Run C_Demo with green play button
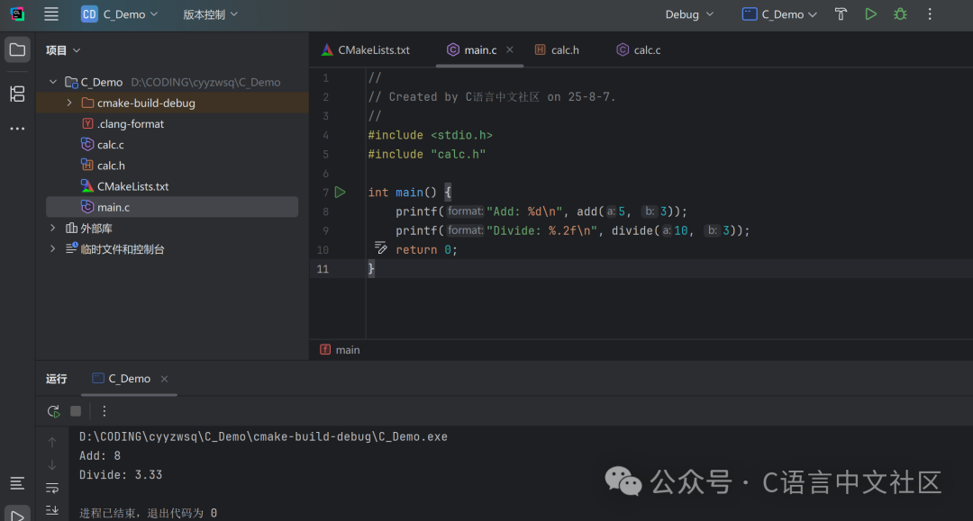 pos(870,14)
